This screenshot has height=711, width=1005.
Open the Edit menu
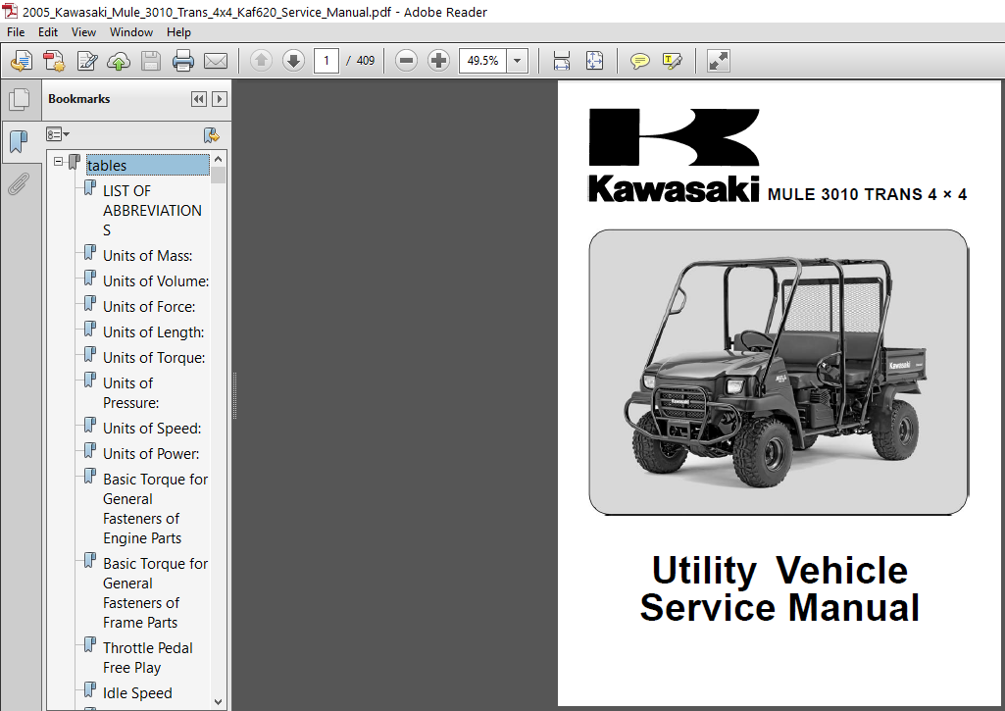click(x=48, y=32)
